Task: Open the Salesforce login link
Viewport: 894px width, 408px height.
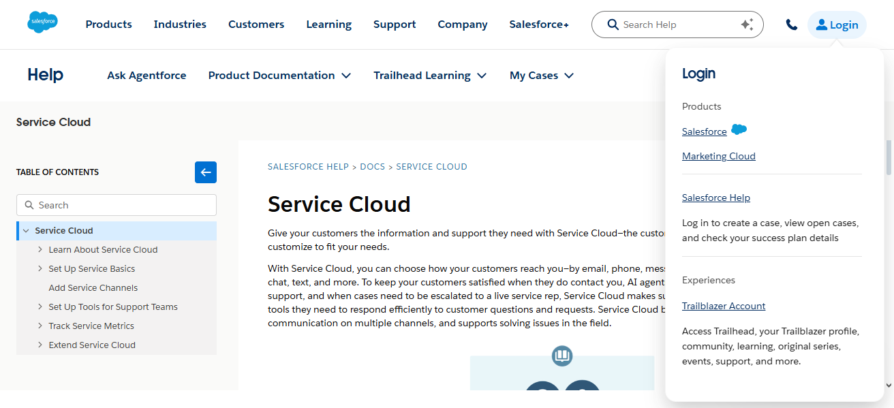Action: [x=705, y=131]
